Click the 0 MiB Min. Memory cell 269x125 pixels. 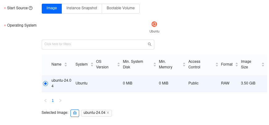pos(164,83)
